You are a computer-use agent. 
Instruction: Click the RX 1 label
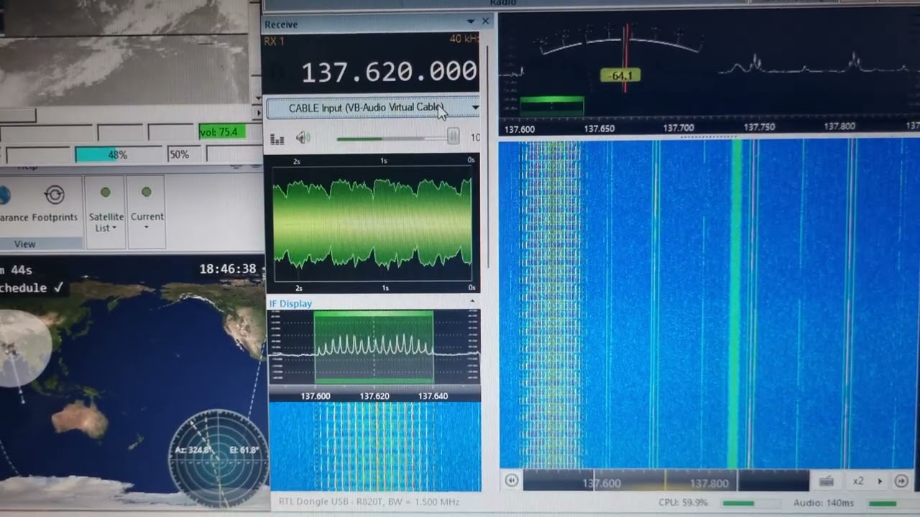[274, 41]
